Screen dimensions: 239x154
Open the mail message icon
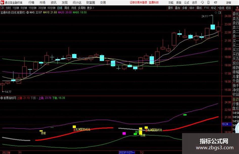(x=215, y=3)
